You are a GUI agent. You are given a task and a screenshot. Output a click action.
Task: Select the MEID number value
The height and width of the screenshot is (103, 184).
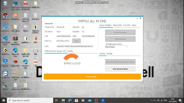88,36
